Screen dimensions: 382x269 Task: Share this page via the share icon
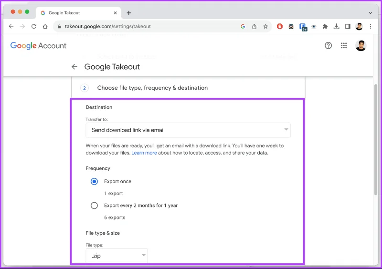tap(254, 26)
